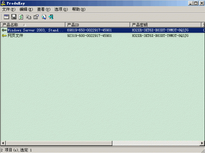Click the horizontal scrollbar right arrow
Viewport: 205px width, 153px height.
[202, 143]
